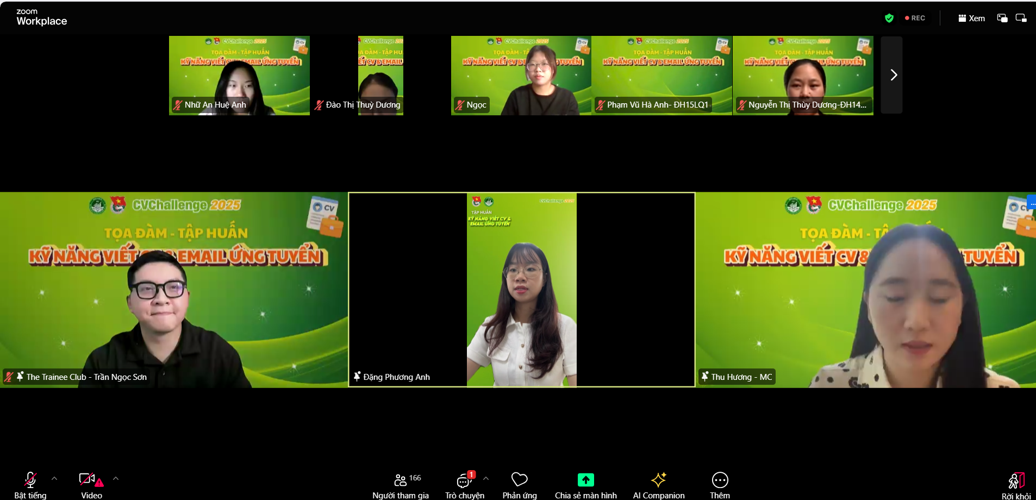This screenshot has width=1036, height=500.
Task: Select Đặng Phương Anh video tile
Action: (521, 290)
